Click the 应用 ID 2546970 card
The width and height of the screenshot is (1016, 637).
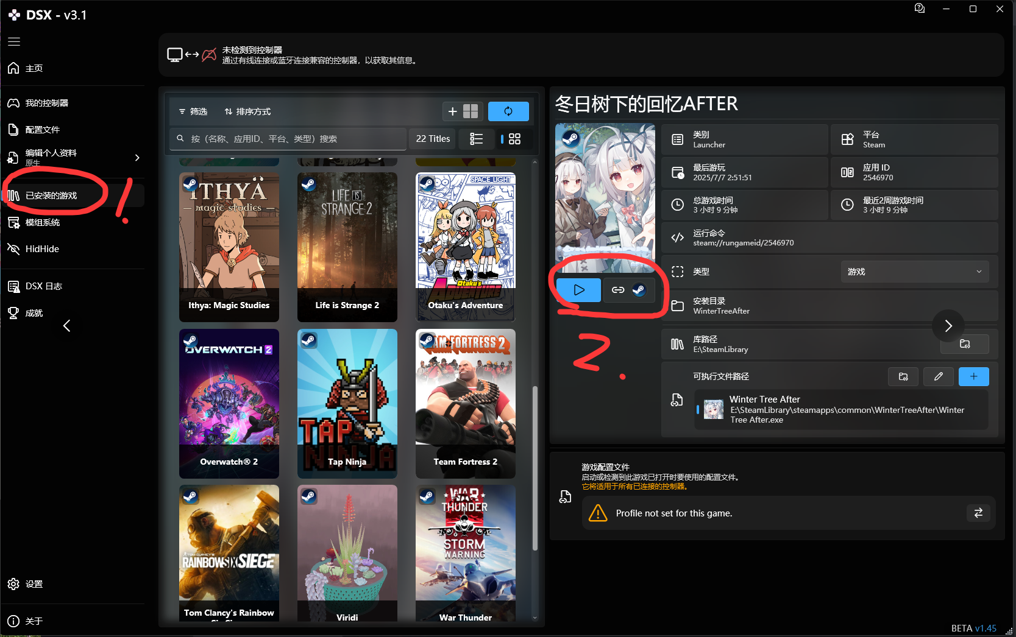point(914,172)
